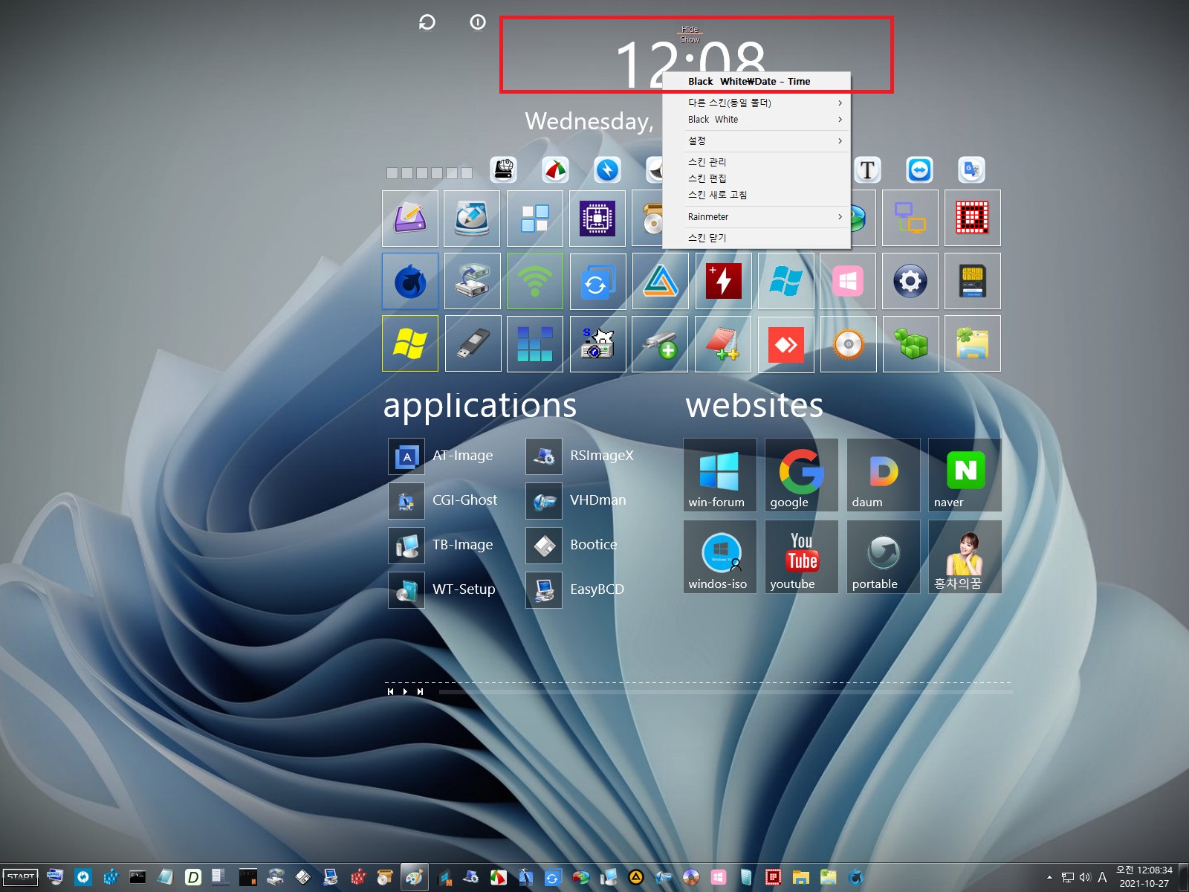Click the TeamViewer round icon

919,170
